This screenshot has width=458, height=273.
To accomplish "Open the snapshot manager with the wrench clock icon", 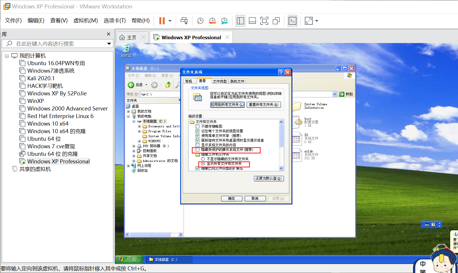I will point(224,21).
